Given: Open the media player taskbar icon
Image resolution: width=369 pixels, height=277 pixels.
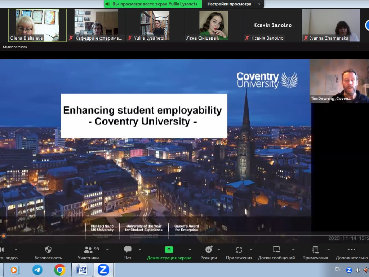Looking at the screenshot, I should [14, 270].
